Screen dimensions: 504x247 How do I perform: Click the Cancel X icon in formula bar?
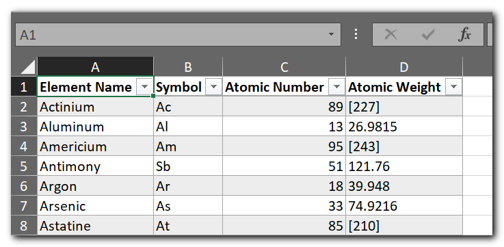pos(391,34)
